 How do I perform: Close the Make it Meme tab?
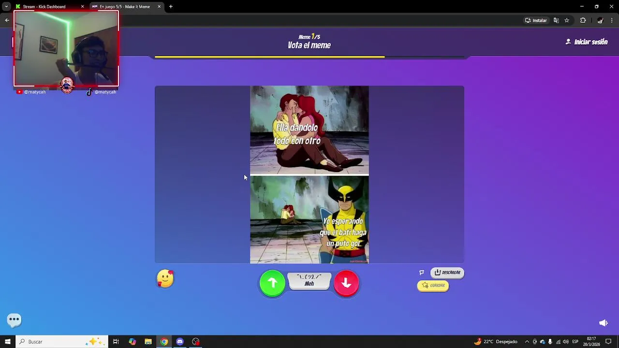tap(159, 7)
